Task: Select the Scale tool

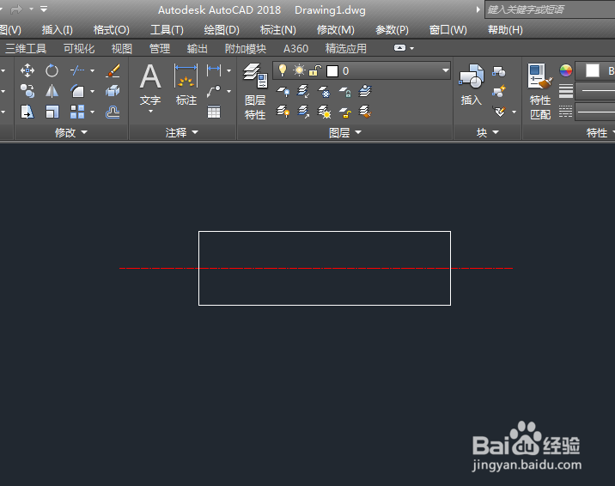Action: [52, 112]
